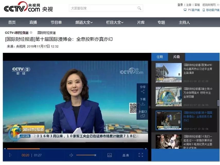The width and height of the screenshot is (220, 165).
Task: Switch to 往期 tab
Action: coord(160,57)
